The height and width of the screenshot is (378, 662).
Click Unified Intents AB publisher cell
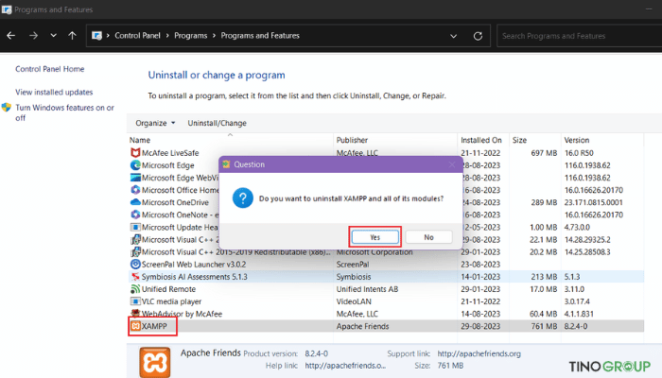(x=367, y=289)
